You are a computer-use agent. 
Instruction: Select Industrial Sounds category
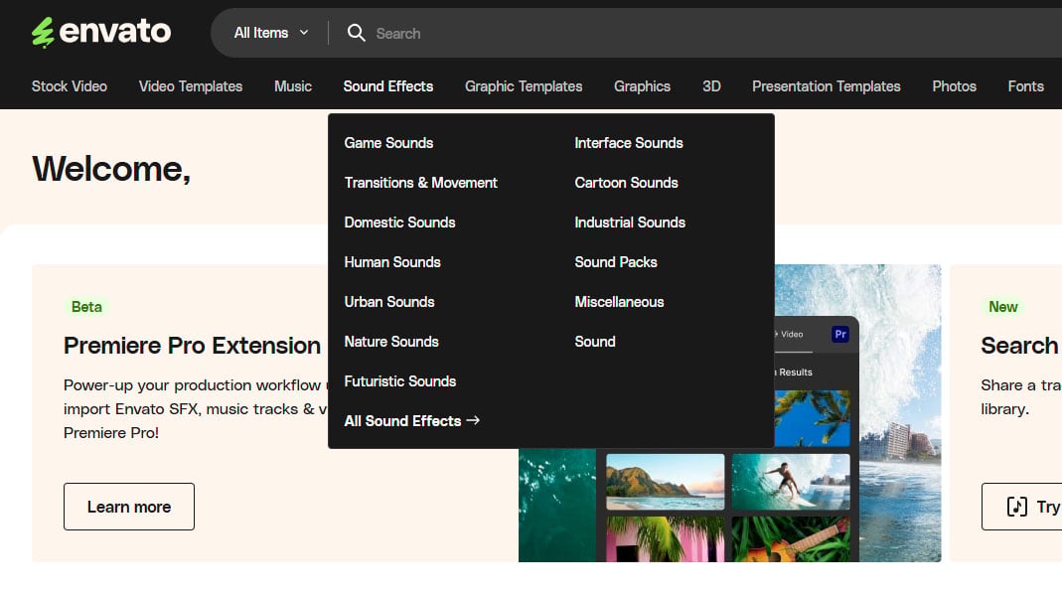click(x=630, y=223)
